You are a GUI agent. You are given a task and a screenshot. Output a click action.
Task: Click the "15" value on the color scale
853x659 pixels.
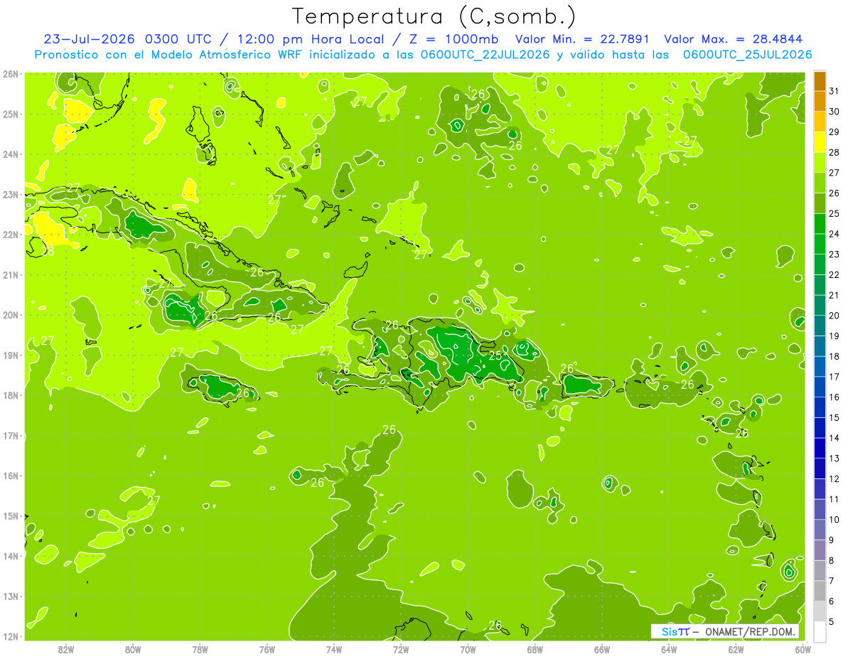click(x=835, y=417)
